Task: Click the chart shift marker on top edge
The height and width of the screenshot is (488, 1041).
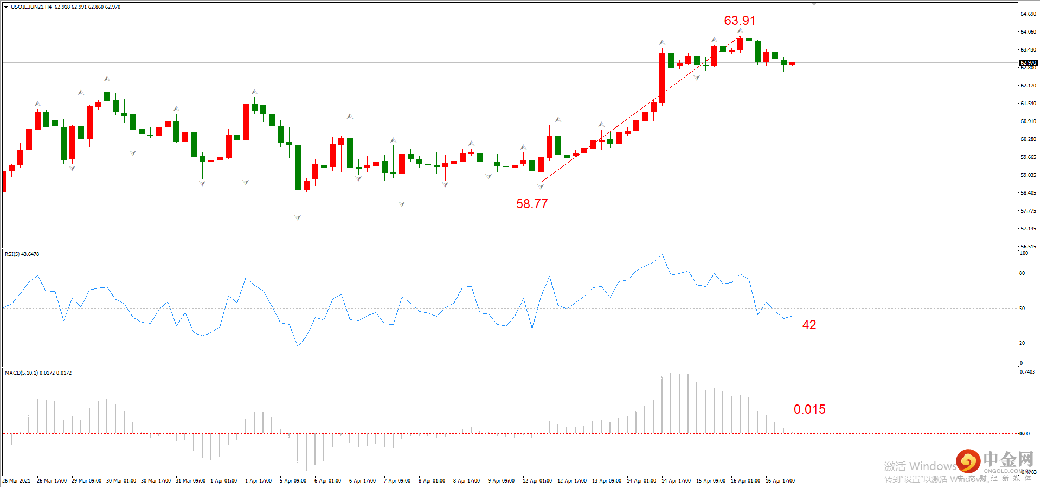Action: pyautogui.click(x=814, y=4)
